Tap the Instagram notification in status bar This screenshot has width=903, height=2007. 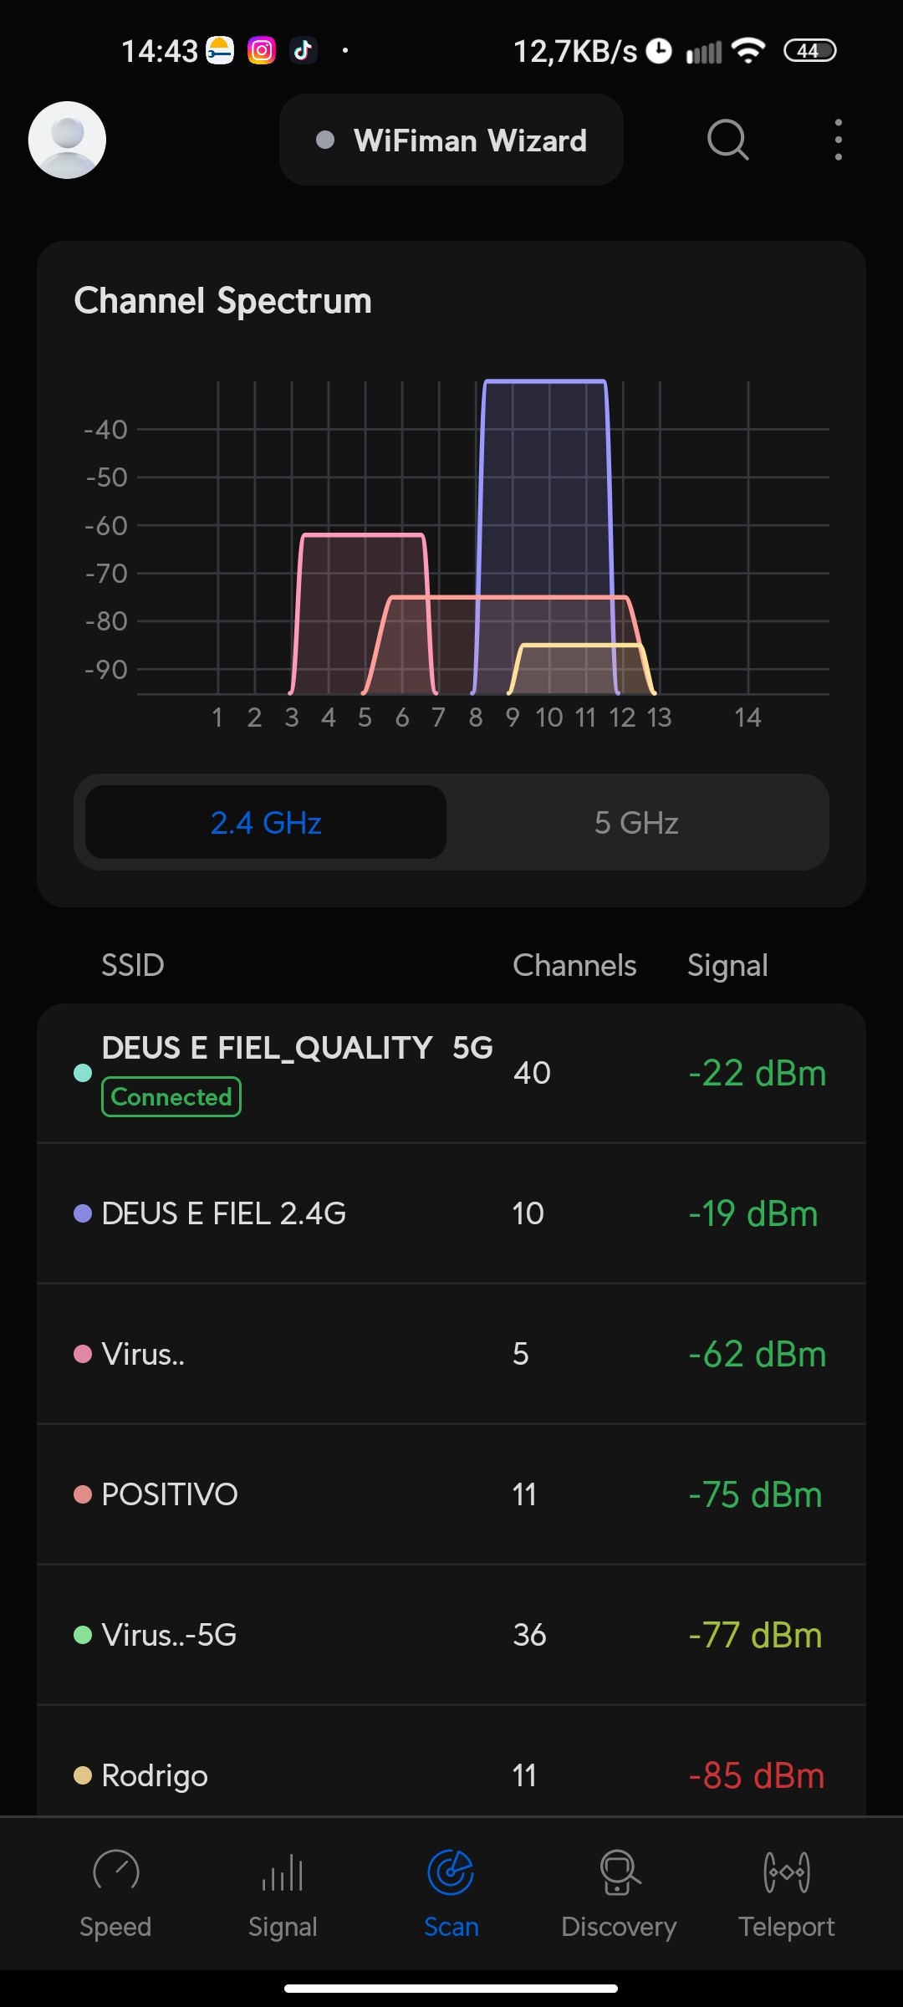click(x=262, y=51)
